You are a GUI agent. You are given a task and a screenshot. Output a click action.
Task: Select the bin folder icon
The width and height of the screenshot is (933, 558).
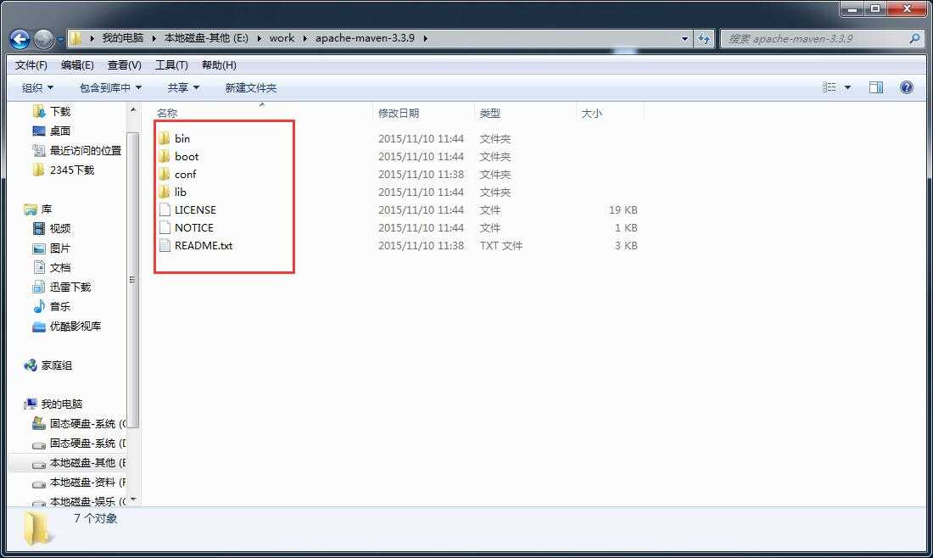pos(165,138)
